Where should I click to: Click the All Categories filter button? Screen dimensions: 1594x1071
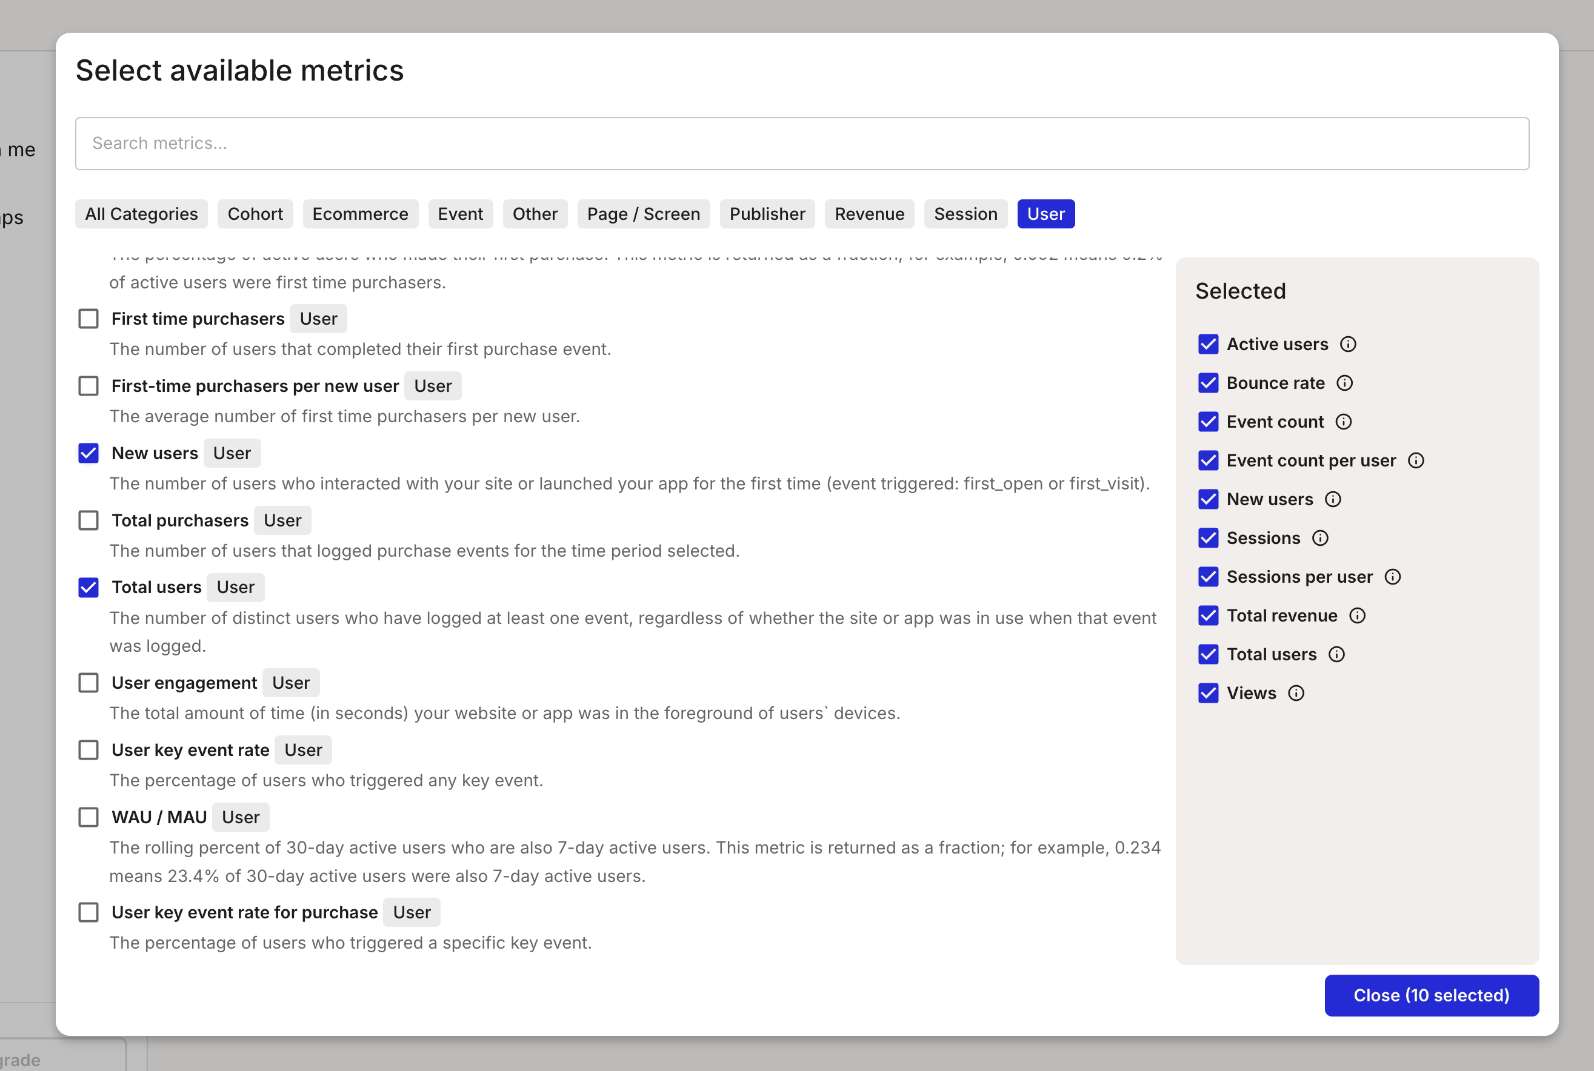[141, 214]
